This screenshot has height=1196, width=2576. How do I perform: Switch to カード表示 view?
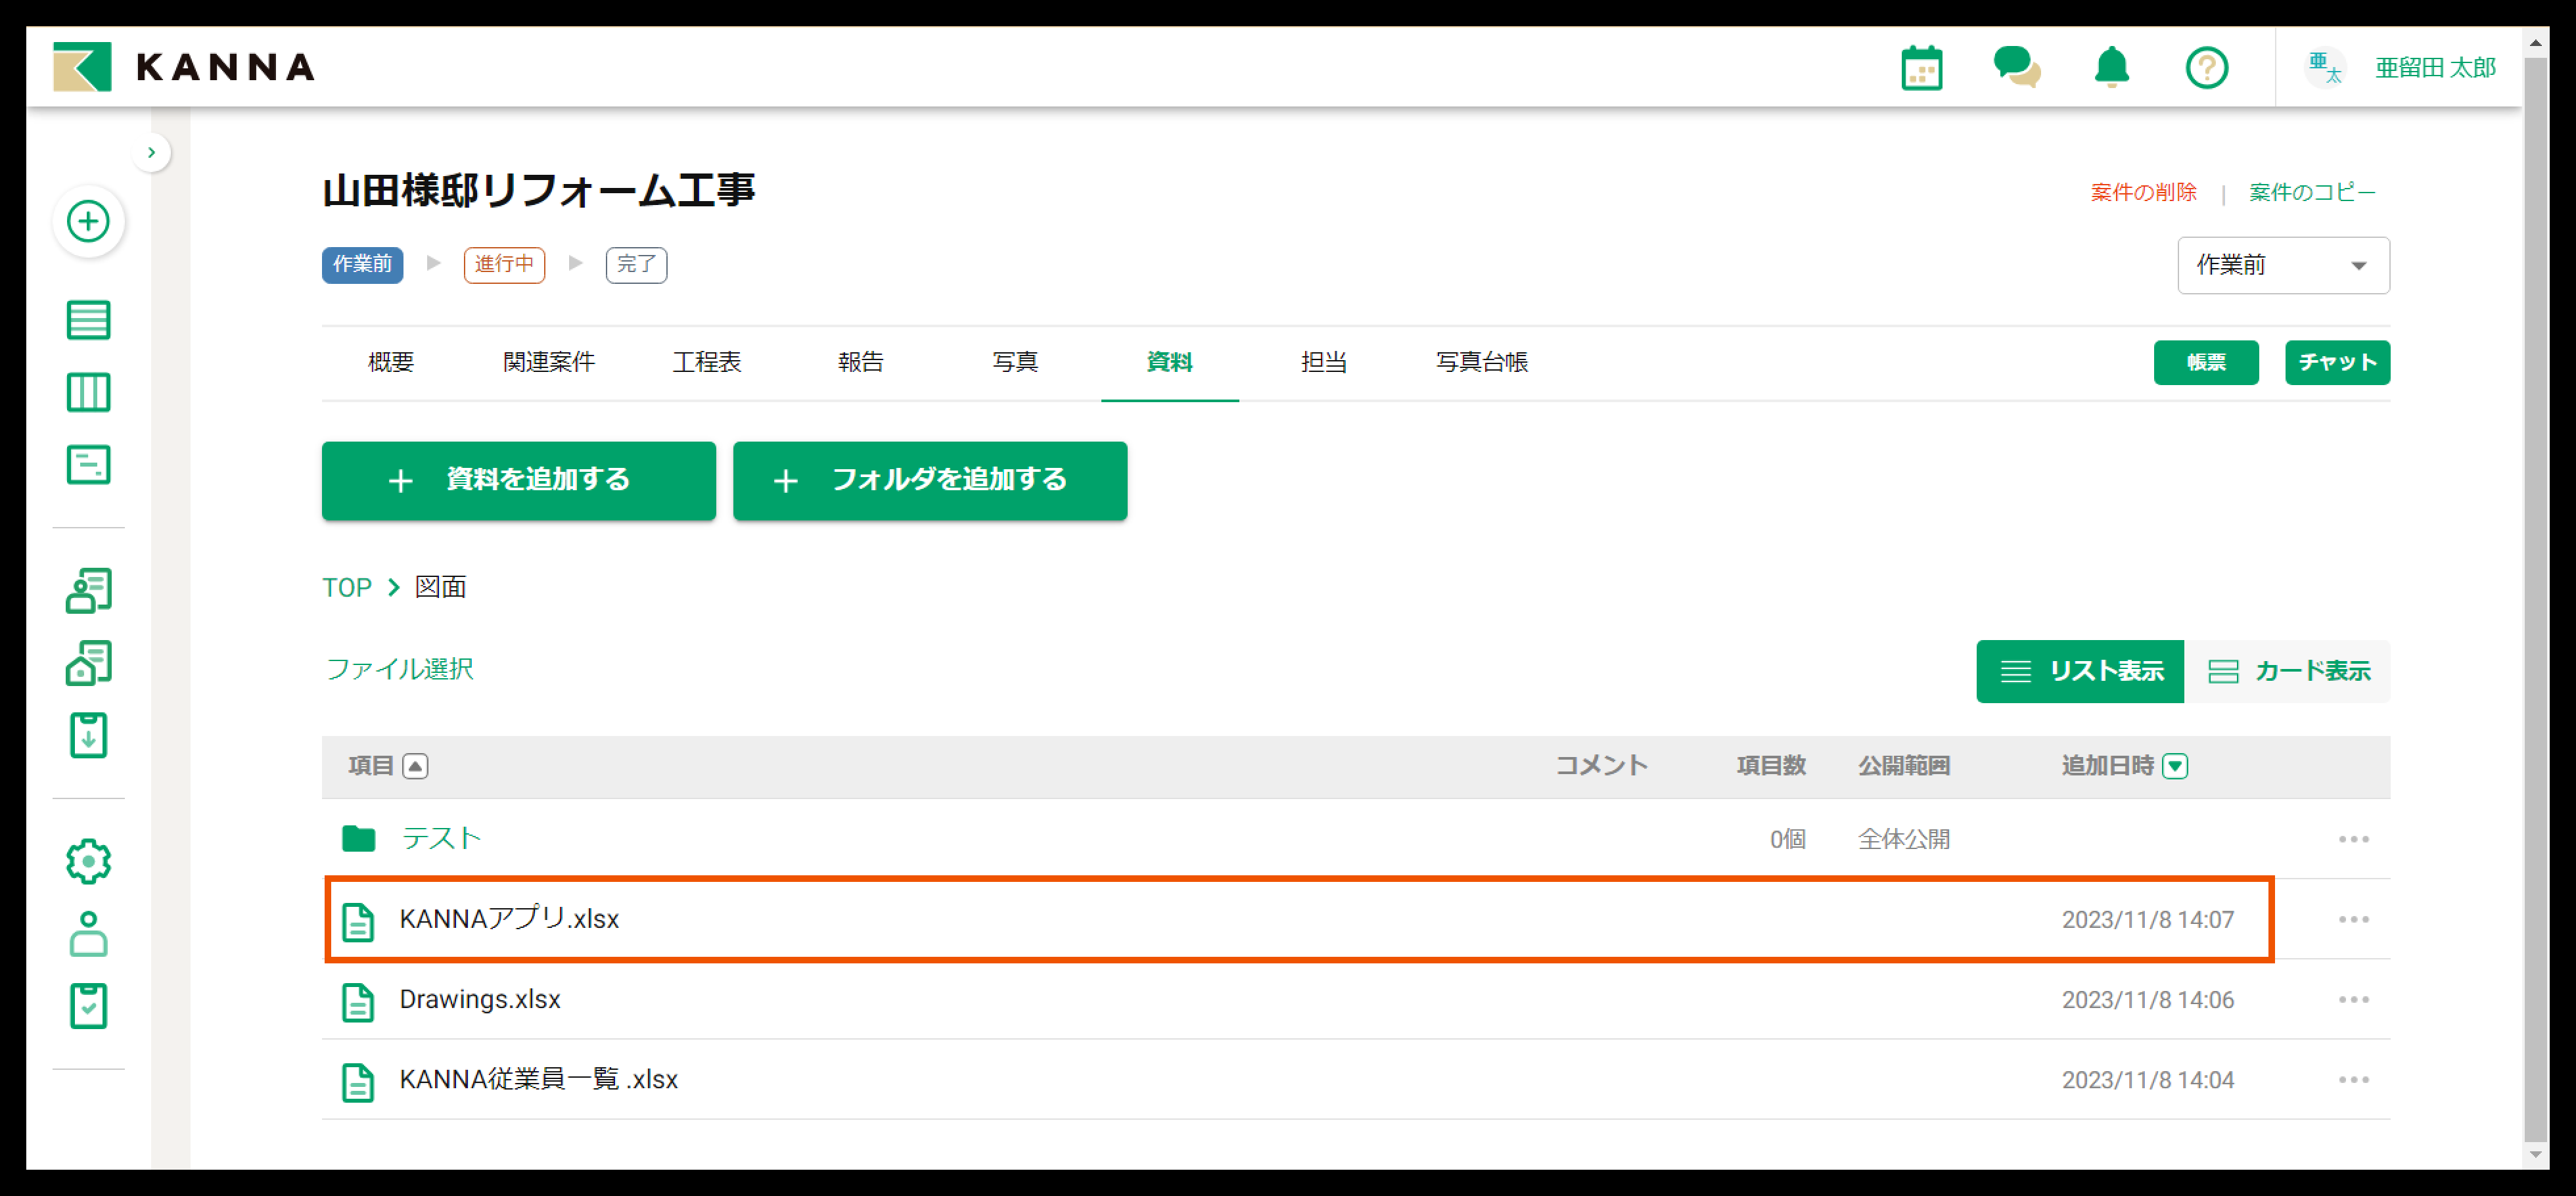point(2288,671)
